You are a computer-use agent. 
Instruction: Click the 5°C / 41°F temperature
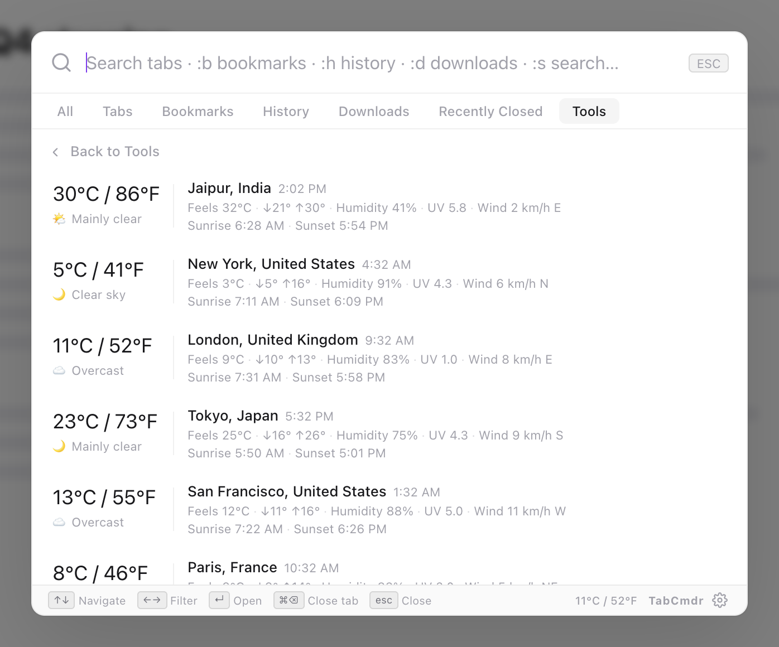click(x=98, y=270)
